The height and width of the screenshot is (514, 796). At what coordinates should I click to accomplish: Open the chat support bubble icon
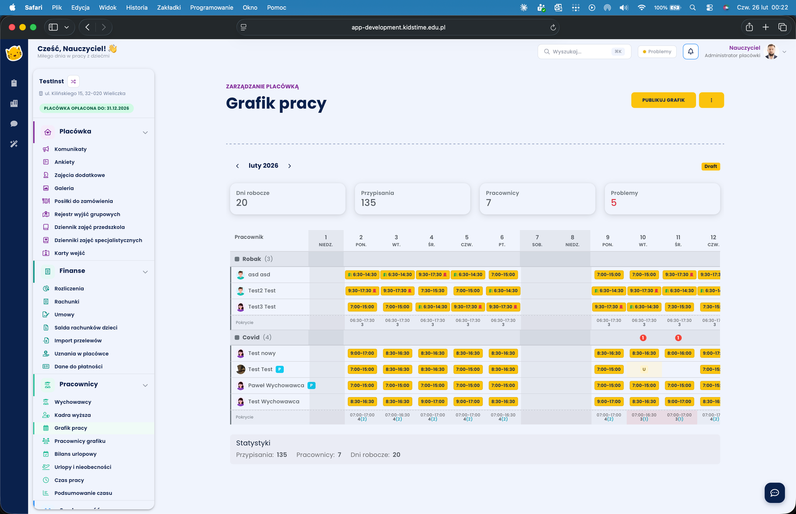pos(775,493)
